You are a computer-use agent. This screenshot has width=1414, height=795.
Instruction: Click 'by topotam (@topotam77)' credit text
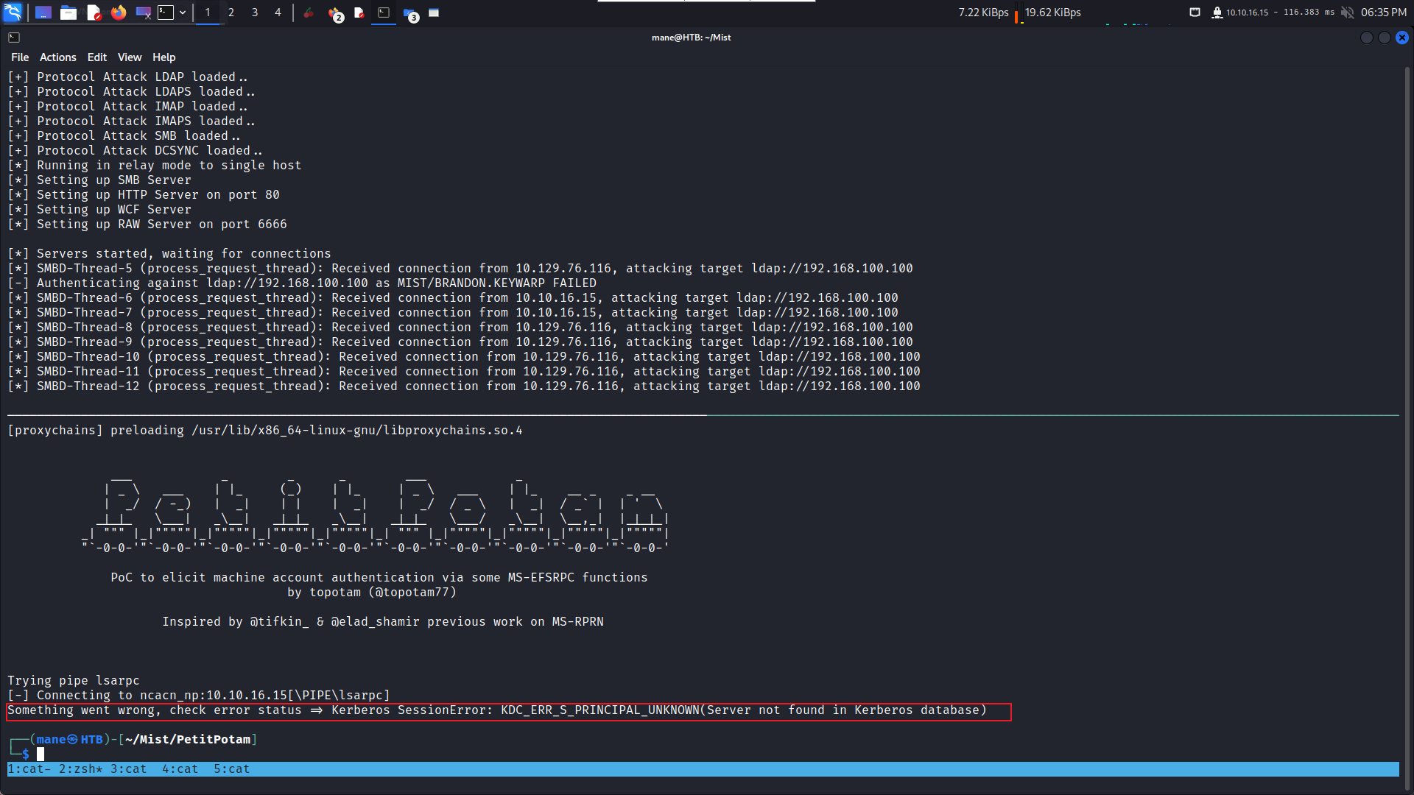click(372, 593)
